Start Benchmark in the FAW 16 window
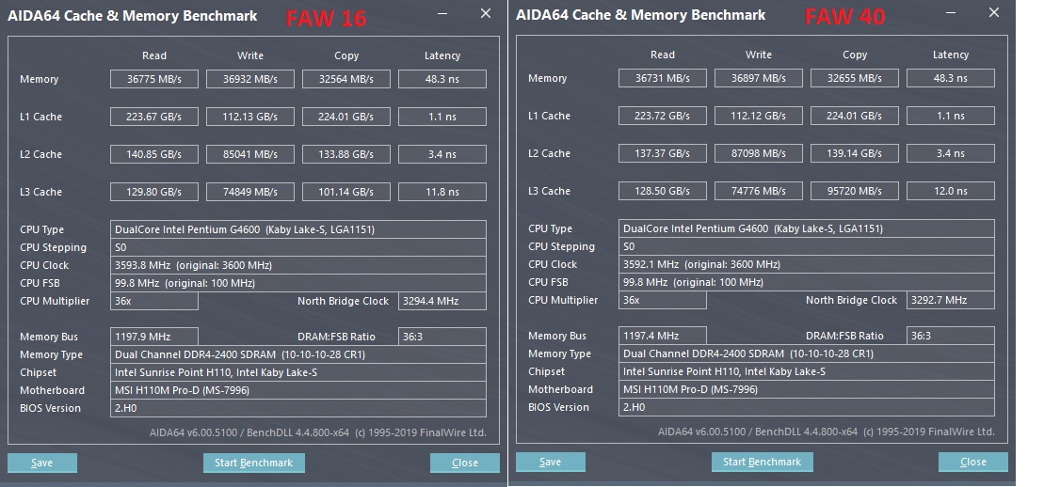Viewport: 1044px width, 487px height. tap(253, 463)
